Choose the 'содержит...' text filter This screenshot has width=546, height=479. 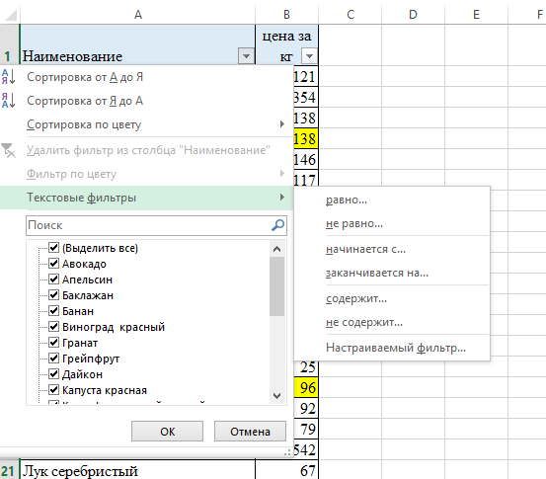click(x=356, y=298)
